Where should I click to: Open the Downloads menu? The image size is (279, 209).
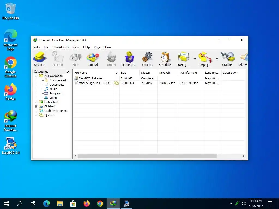click(x=60, y=47)
